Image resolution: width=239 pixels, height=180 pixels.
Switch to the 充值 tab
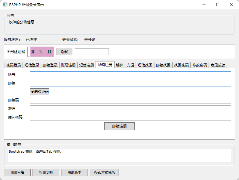130,65
